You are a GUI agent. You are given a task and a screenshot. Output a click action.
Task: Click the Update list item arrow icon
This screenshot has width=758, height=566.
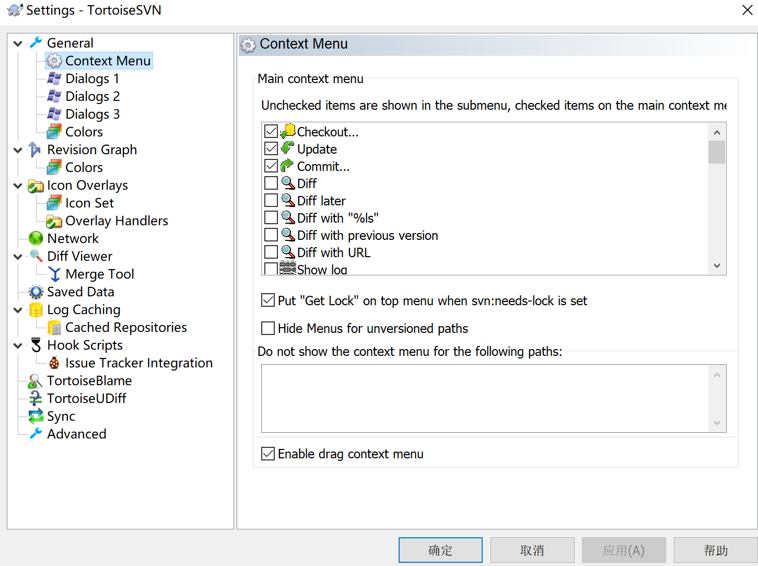point(287,148)
